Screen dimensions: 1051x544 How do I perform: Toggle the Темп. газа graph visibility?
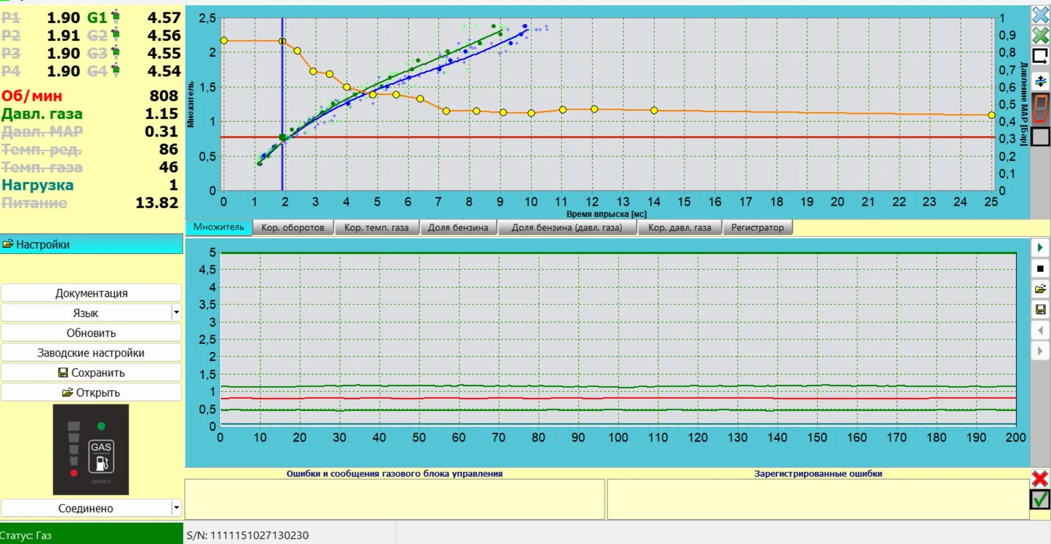(x=42, y=167)
